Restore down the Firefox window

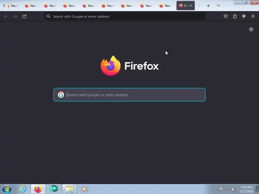click(246, 3)
